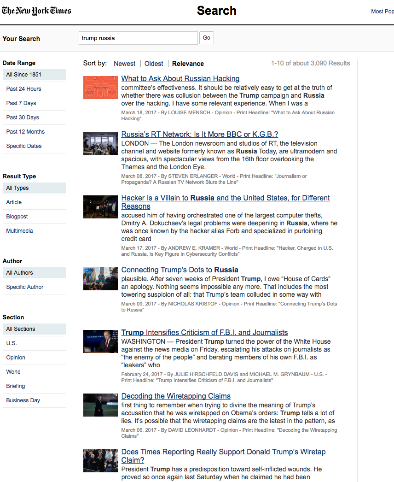
Task: Click the JULIE HIRSCHFELD DAVIS byline text
Action: (206, 375)
